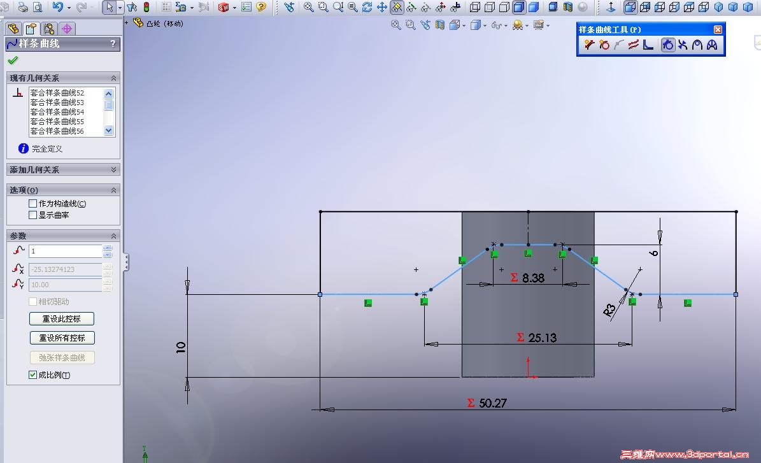Zoom to fit in heads-up view toolbar
Image resolution: width=761 pixels, height=463 pixels.
(x=395, y=25)
